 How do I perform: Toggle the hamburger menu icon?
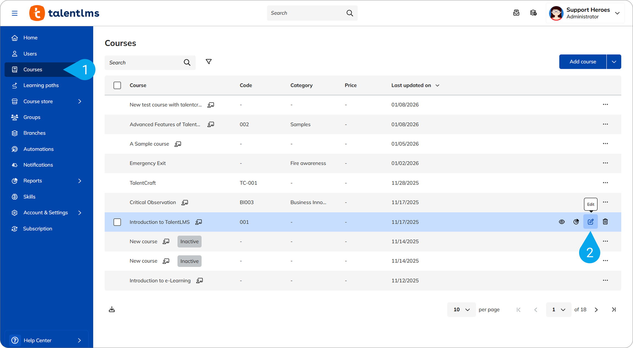pyautogui.click(x=15, y=13)
